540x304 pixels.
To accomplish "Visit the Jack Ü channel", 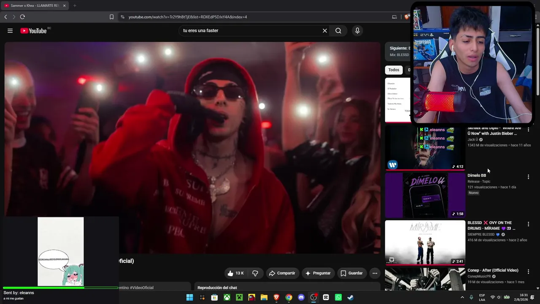I will point(473,140).
